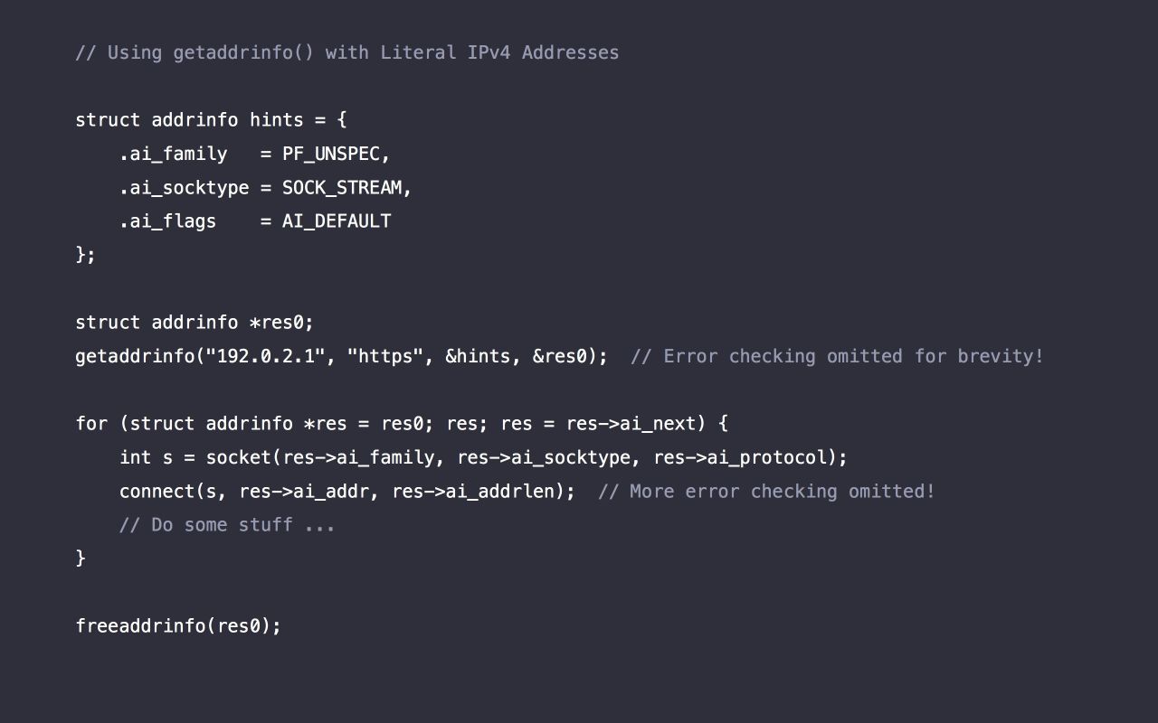1158x723 pixels.
Task: Click the PF_UNSPEC constant
Action: pos(333,154)
